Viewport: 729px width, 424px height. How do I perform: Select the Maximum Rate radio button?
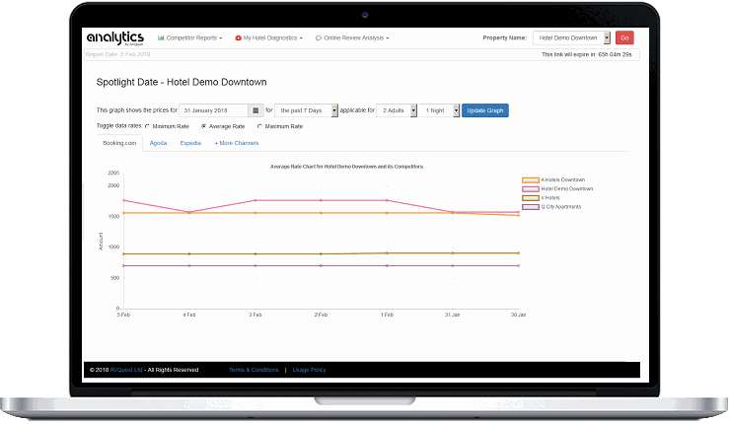pyautogui.click(x=259, y=127)
